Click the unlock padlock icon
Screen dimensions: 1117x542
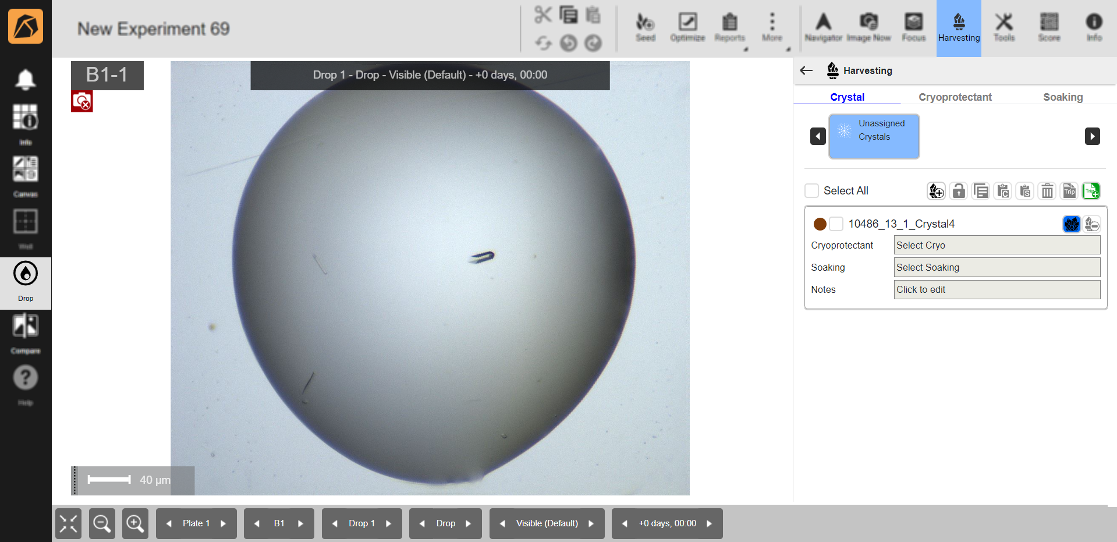click(x=958, y=191)
